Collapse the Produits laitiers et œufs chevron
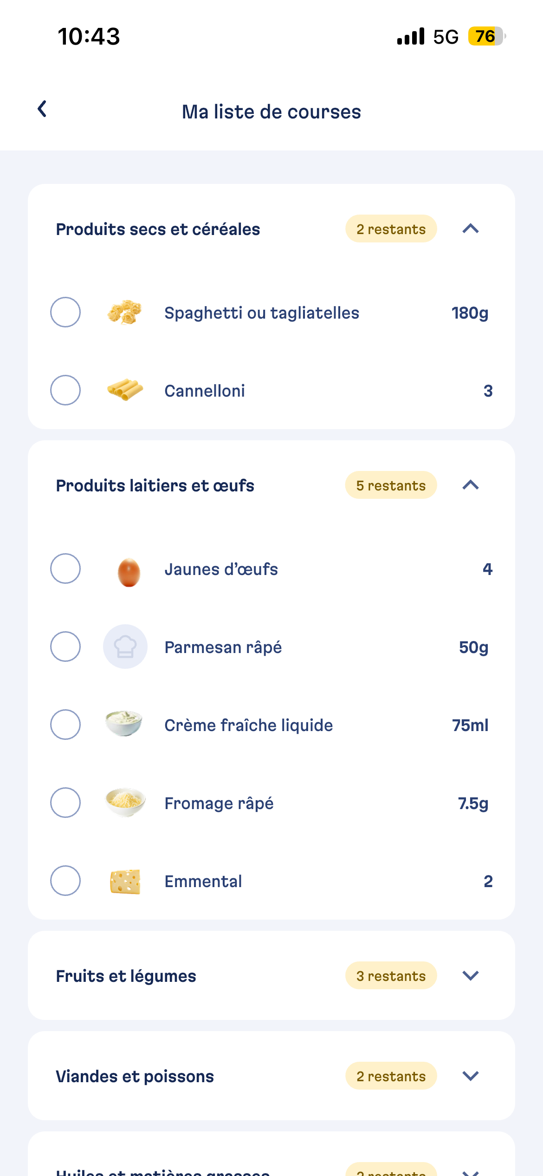This screenshot has height=1176, width=543. coord(471,485)
